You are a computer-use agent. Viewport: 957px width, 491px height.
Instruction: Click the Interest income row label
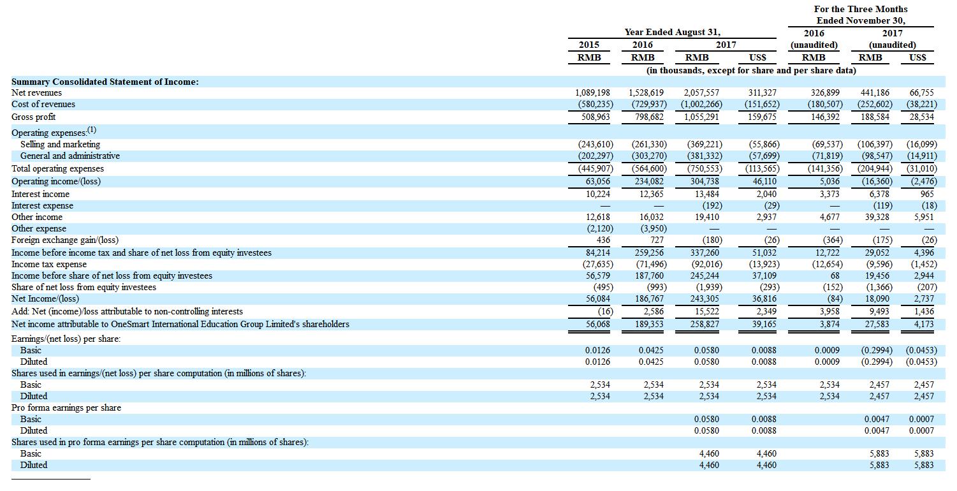tap(40, 194)
